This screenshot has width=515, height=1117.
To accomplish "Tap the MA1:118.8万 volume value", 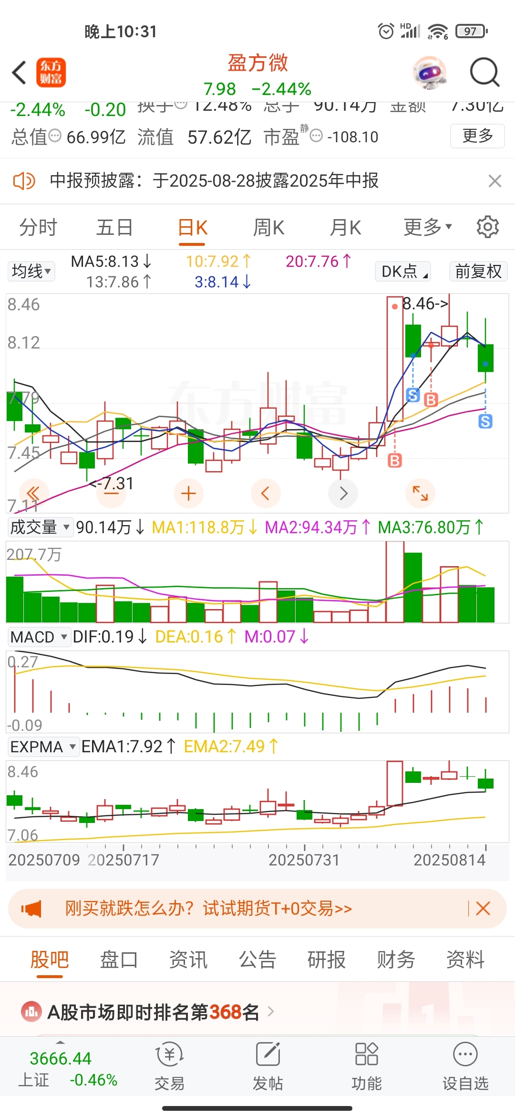I will pos(205,527).
